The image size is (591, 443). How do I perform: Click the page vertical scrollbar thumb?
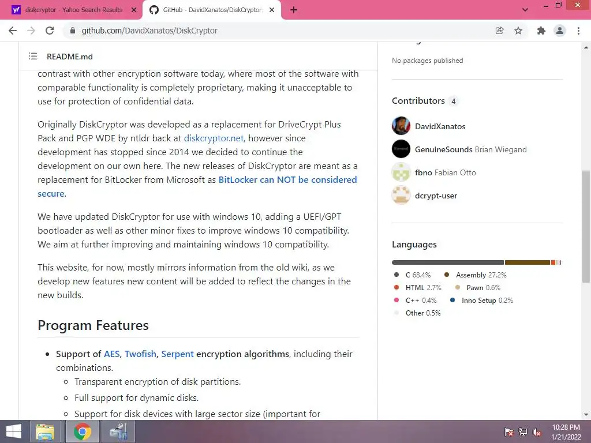[x=586, y=226]
